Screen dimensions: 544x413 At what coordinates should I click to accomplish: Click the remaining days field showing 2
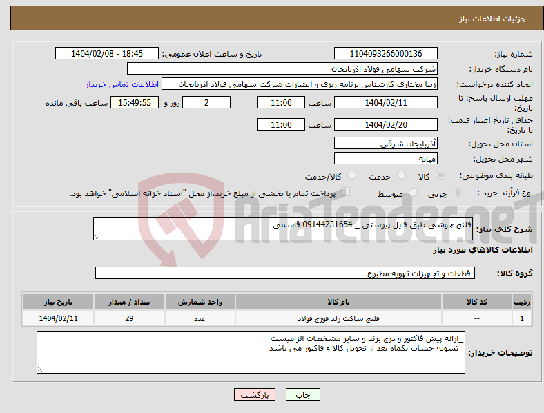coord(206,103)
